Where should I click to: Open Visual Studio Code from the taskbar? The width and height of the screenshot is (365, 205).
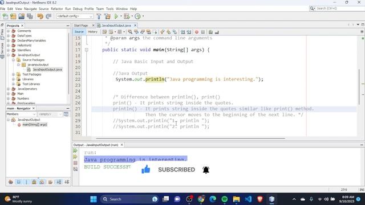click(x=248, y=199)
